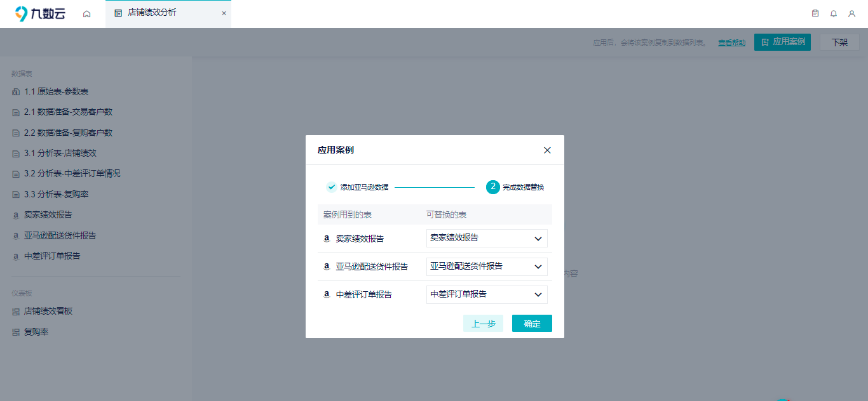
Task: Open the clipboard tasks icon in header
Action: 815,13
